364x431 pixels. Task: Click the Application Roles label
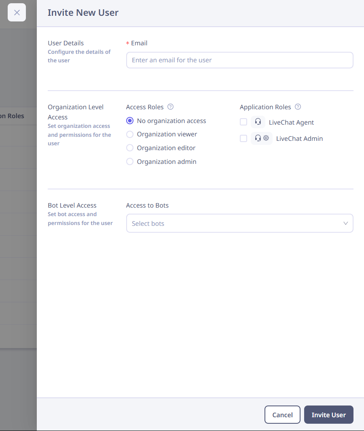[x=265, y=107]
